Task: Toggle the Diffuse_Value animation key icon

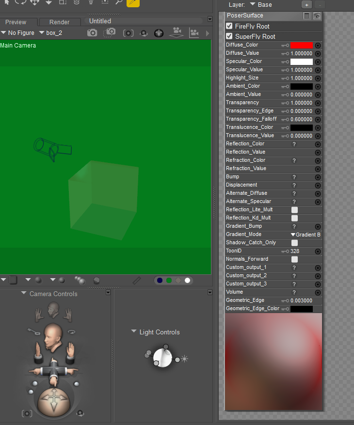Action: click(x=285, y=54)
